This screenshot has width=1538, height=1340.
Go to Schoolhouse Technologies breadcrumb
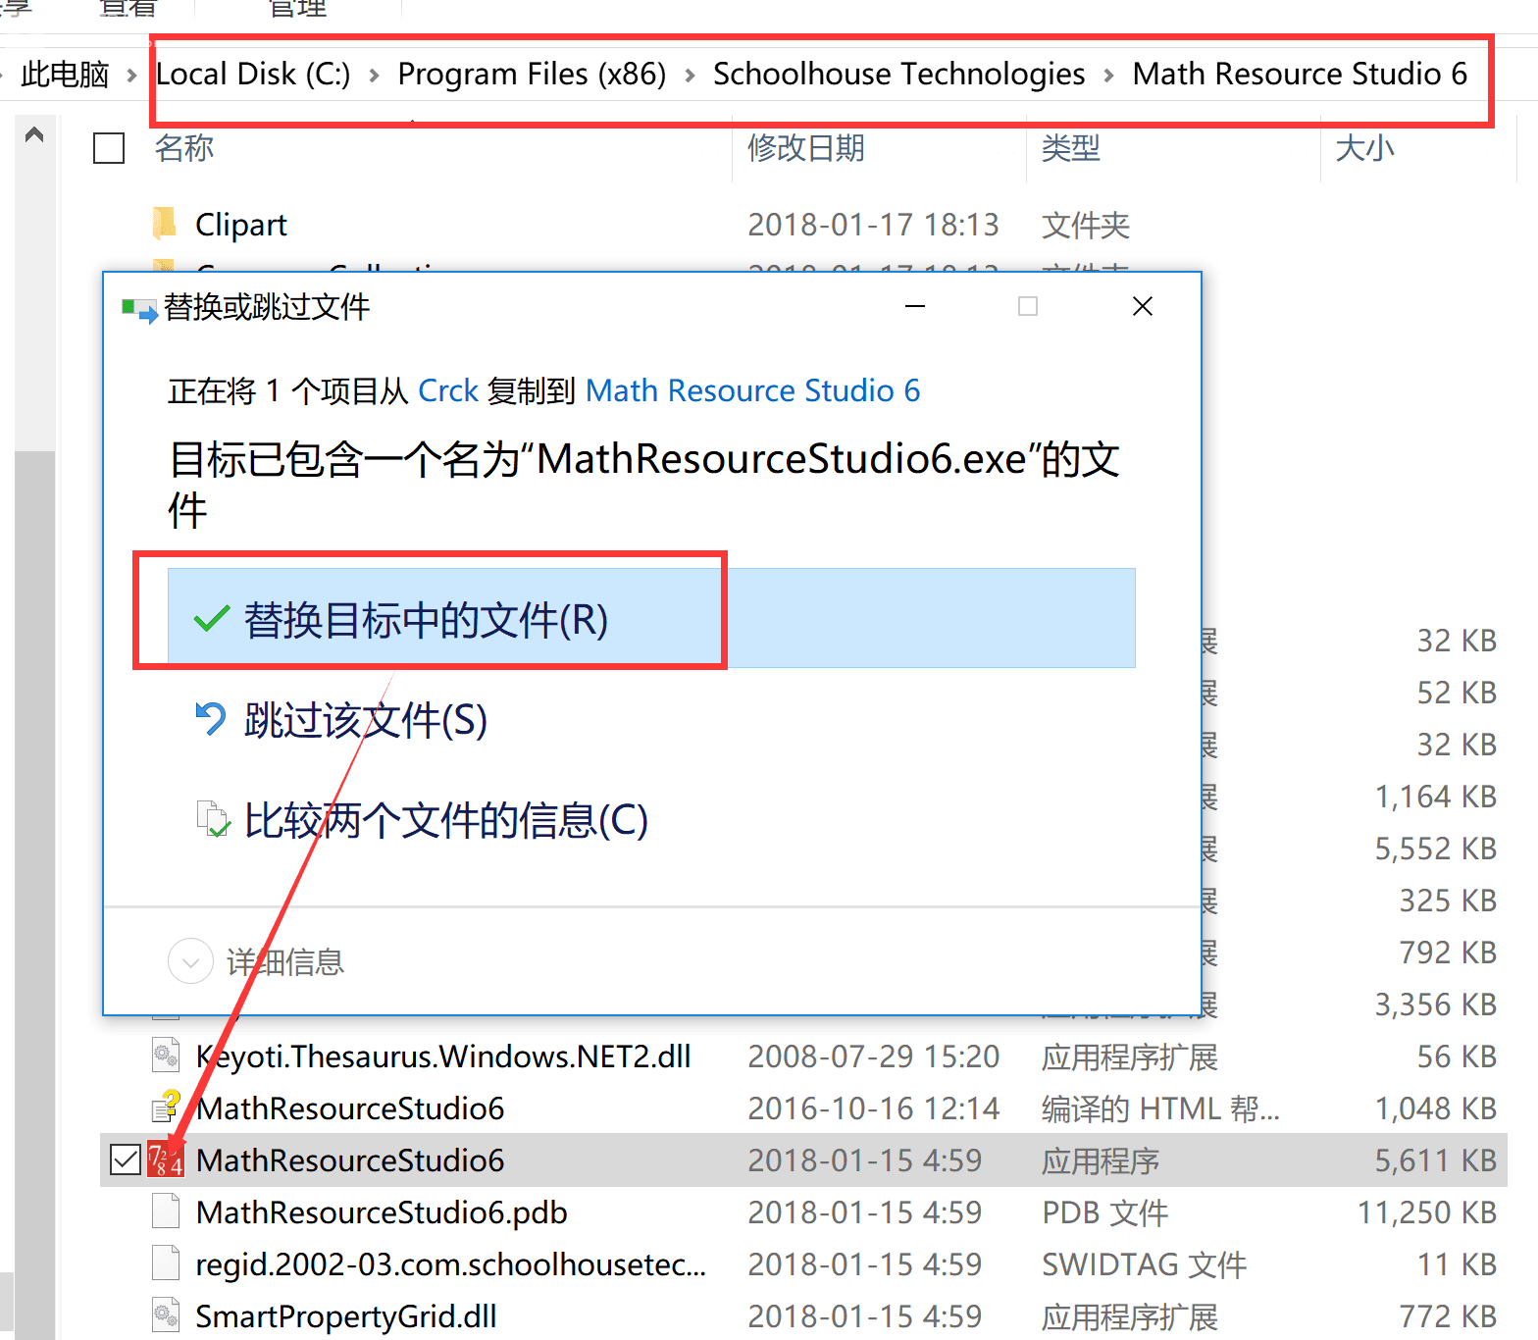tap(899, 74)
